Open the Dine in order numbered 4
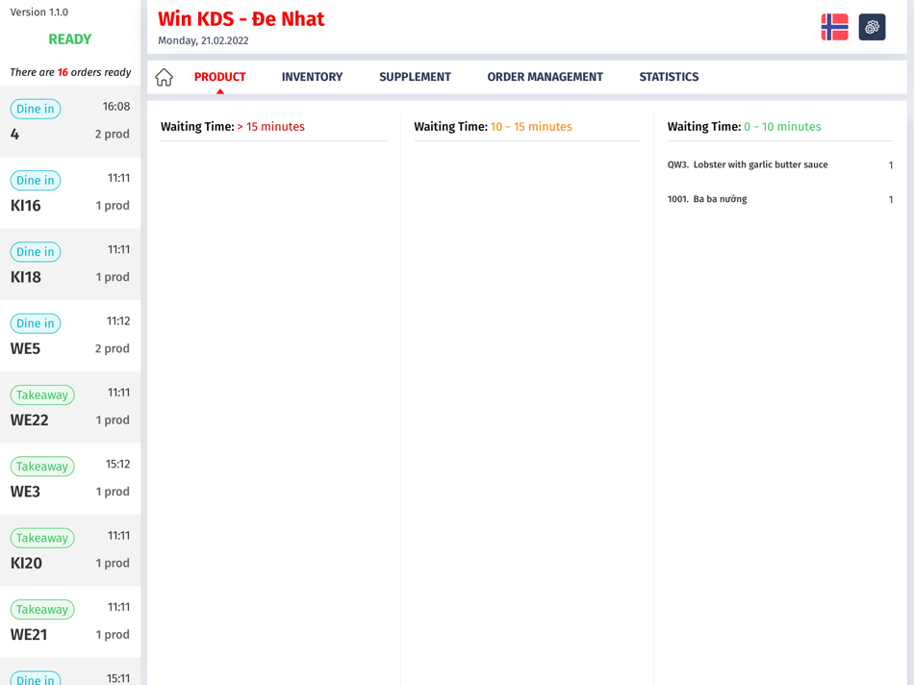Image resolution: width=914 pixels, height=685 pixels. click(x=70, y=120)
